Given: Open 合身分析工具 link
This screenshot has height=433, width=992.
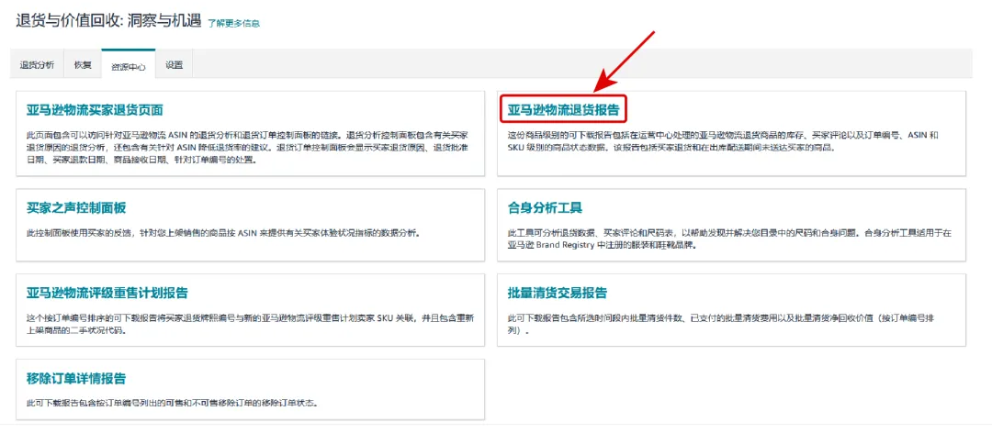Looking at the screenshot, I should 545,208.
